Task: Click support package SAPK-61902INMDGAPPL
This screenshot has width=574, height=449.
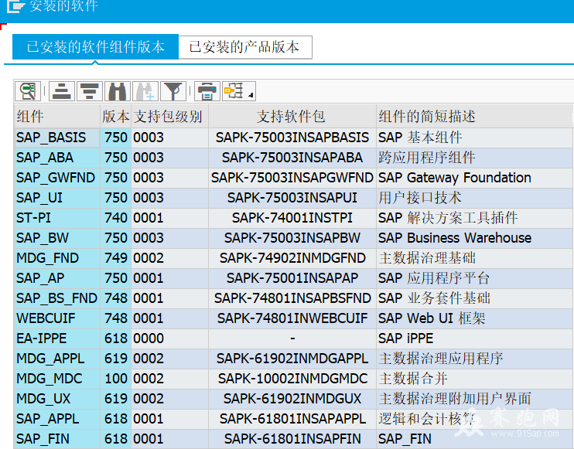Action: click(x=292, y=359)
